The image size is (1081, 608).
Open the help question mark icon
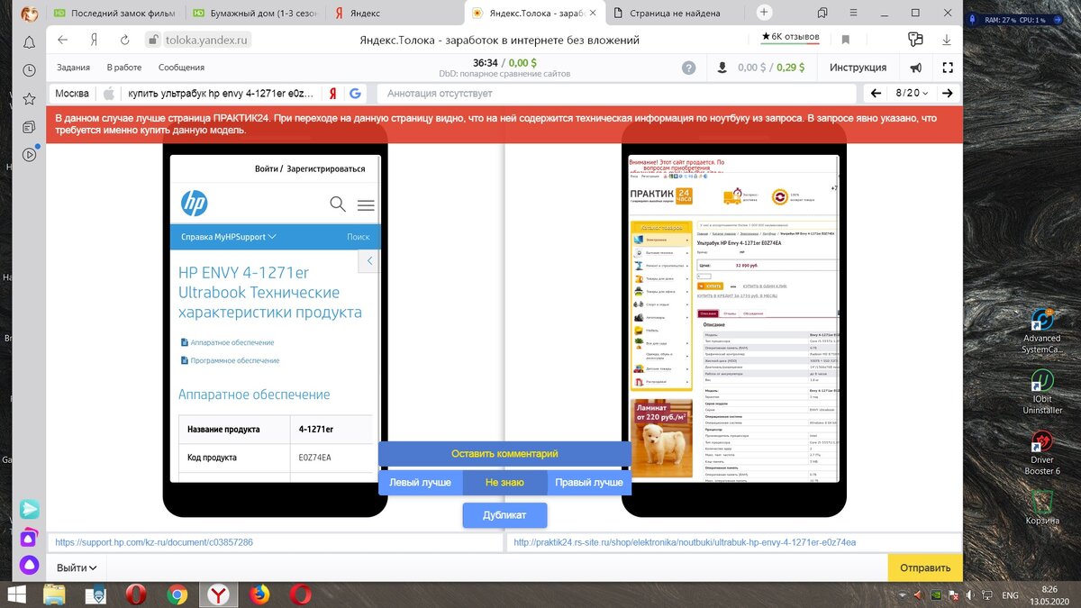tap(689, 68)
